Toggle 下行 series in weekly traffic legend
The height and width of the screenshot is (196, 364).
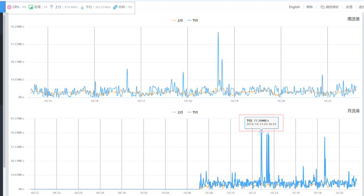(193, 20)
